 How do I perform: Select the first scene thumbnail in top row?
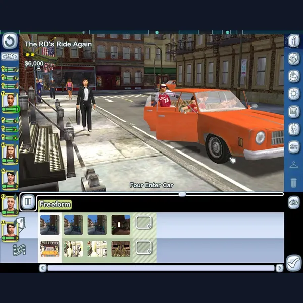[x=49, y=225]
